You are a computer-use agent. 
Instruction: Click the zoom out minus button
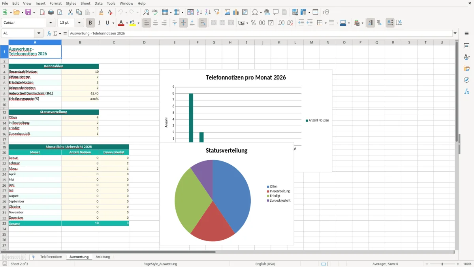click(427, 264)
